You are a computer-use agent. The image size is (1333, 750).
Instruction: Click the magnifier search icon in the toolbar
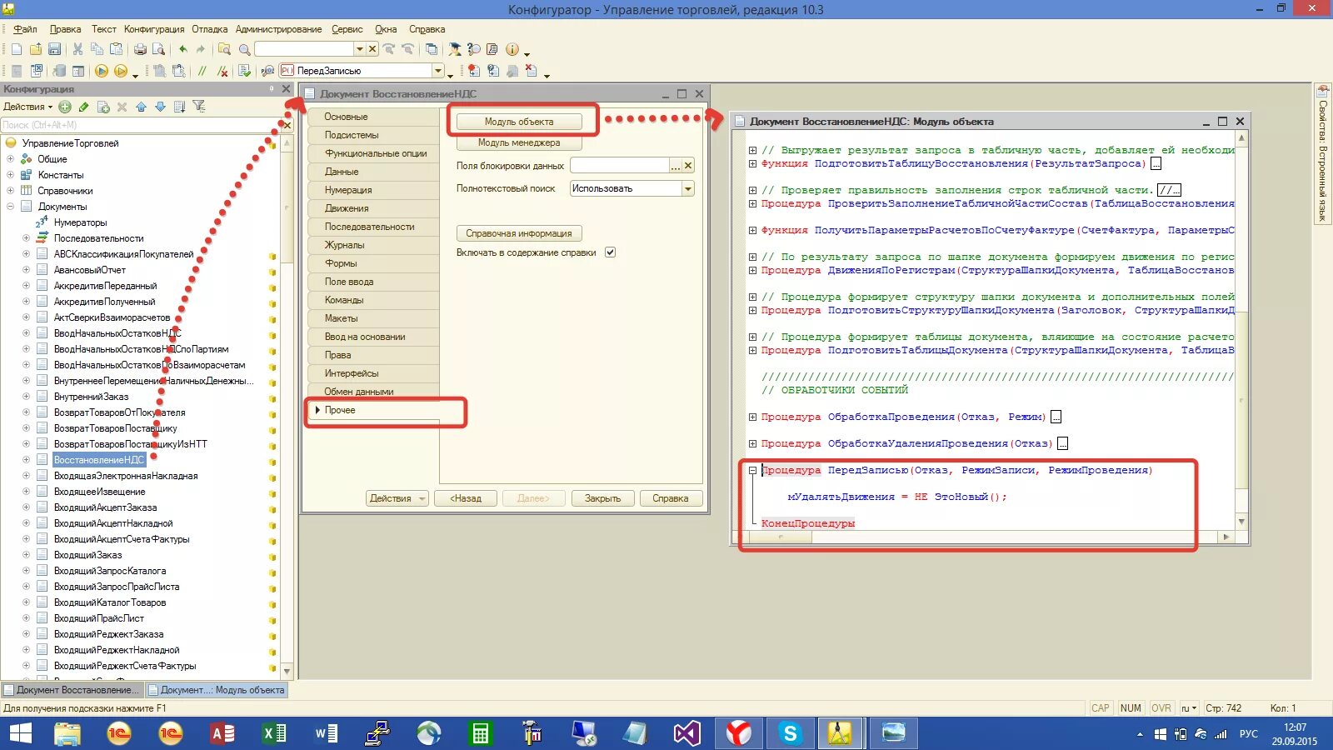pos(244,49)
